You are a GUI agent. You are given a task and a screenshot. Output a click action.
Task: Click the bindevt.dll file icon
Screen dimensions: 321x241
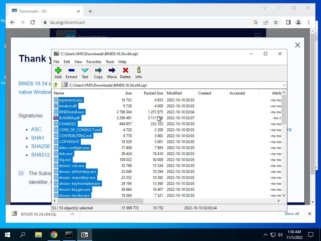56,106
